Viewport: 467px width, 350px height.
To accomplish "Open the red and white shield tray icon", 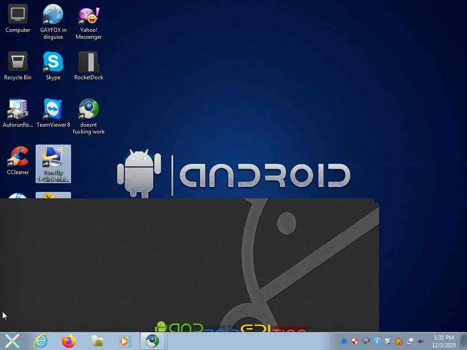I will click(355, 341).
